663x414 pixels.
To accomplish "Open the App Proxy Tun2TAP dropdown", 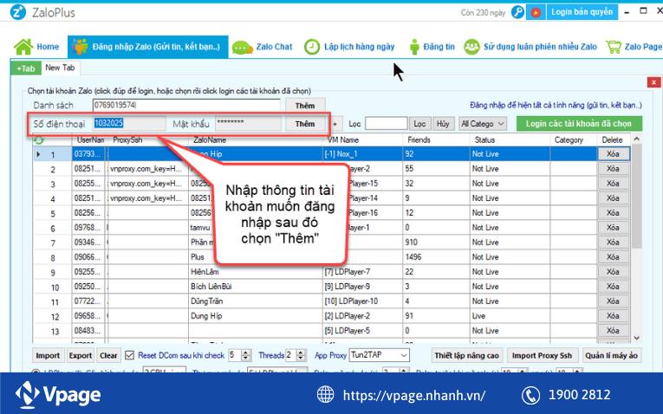I will tap(380, 355).
